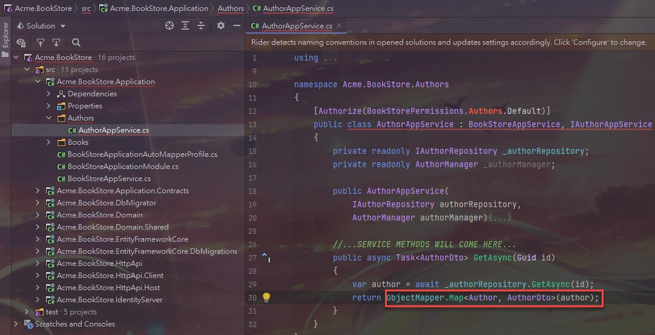
Task: Click the gutter implements marker on line 27
Action: click(x=265, y=258)
